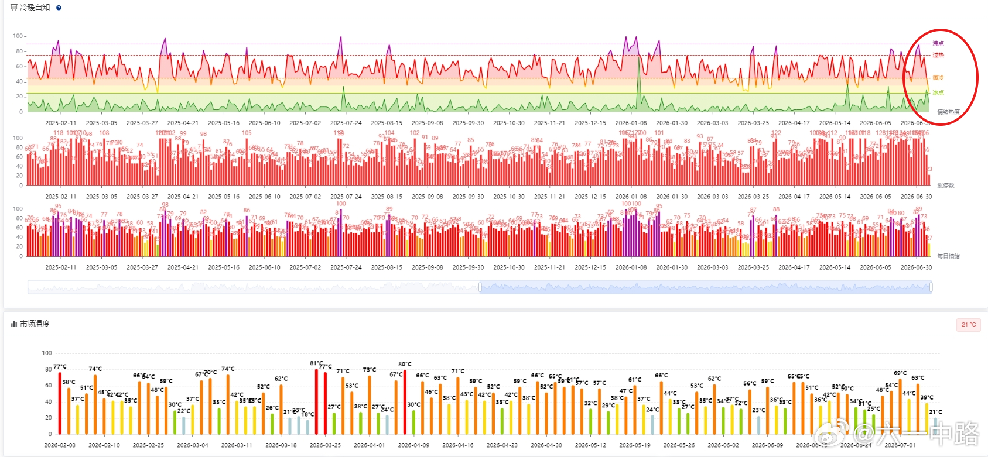
Task: Click the 微冷 threshold label
Action: click(x=938, y=77)
